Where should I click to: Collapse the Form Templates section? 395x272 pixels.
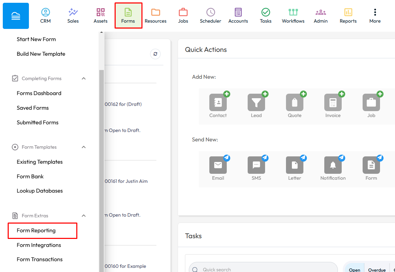coord(84,147)
